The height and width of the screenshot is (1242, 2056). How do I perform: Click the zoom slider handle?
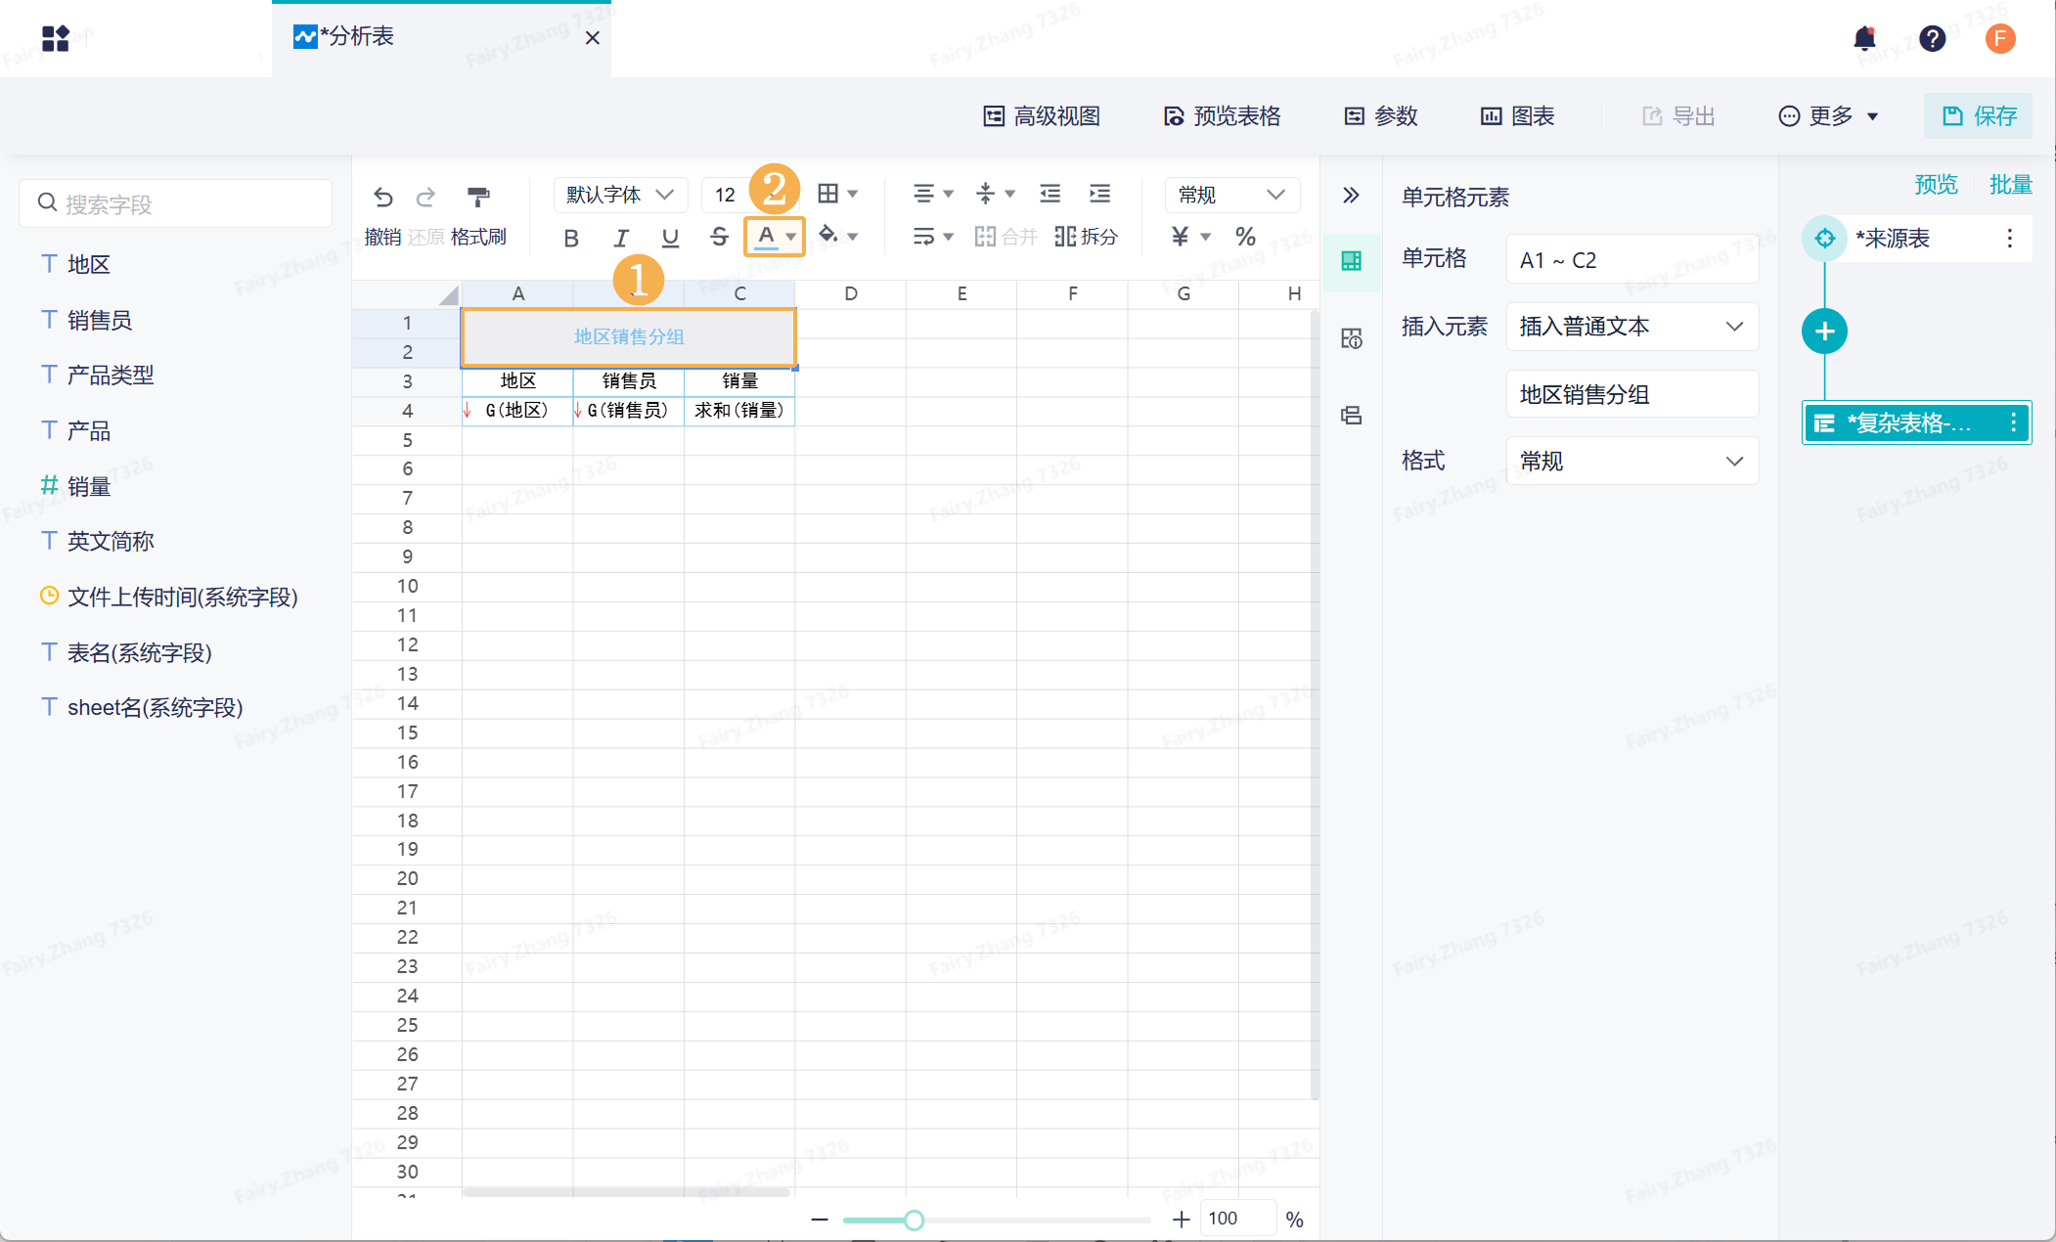(x=914, y=1220)
